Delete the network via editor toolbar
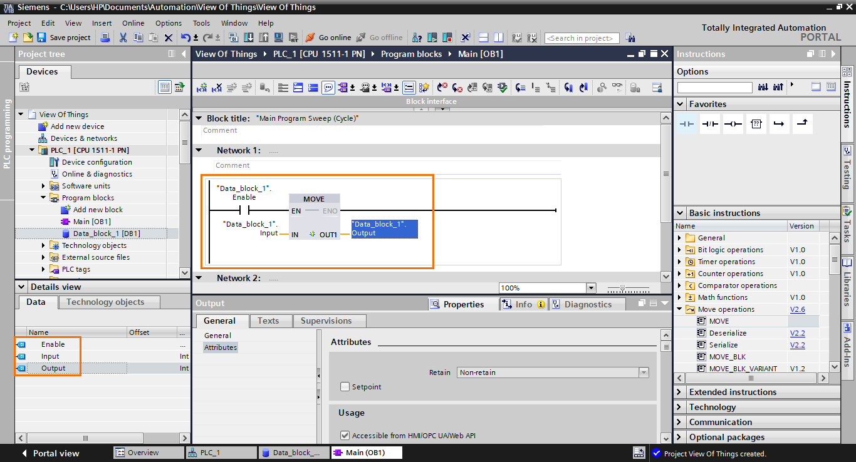 216,88
